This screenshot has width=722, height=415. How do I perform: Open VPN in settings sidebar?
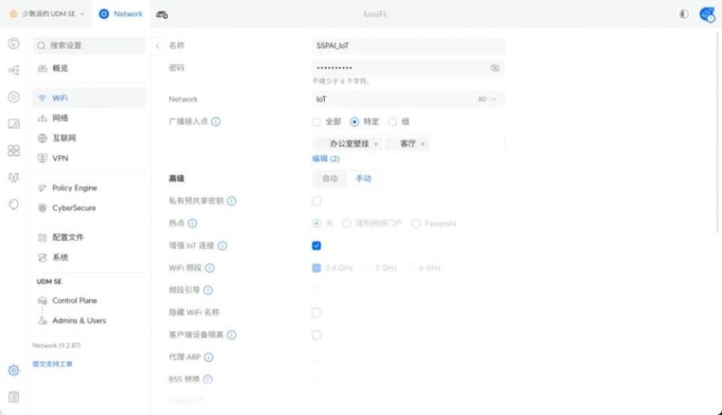pos(60,158)
